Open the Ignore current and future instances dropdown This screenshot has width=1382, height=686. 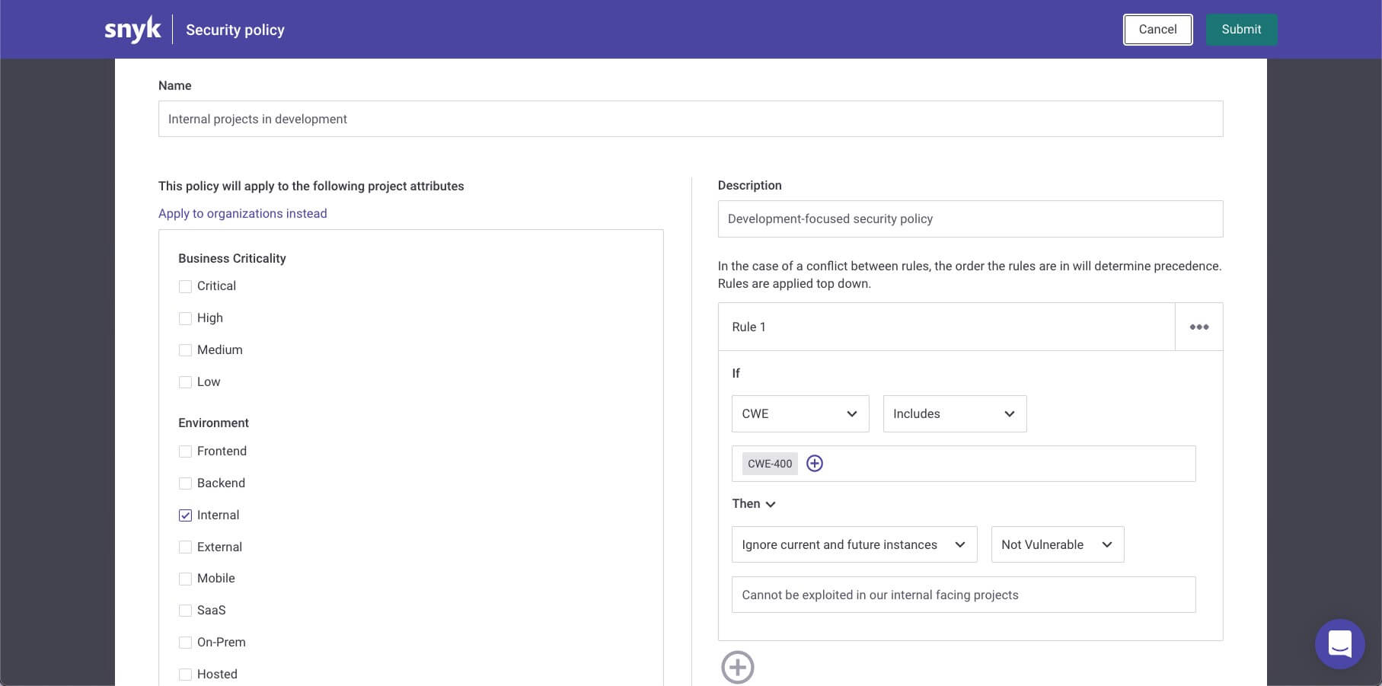pyautogui.click(x=854, y=544)
